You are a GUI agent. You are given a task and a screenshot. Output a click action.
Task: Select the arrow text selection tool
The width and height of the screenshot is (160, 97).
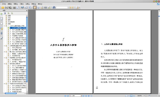click(x=38, y=7)
